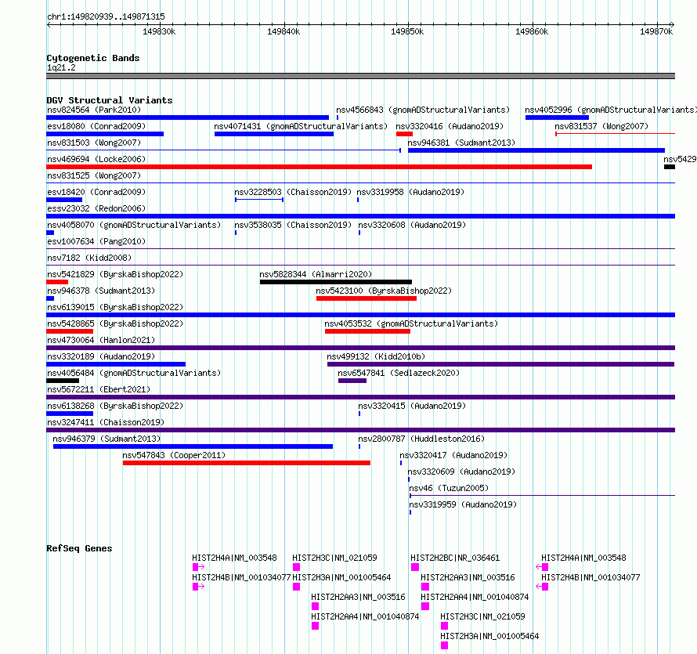This screenshot has width=697, height=654.
Task: Click the purple bar of nsv6547841 (Sedlazeck2020)
Action: (x=352, y=381)
